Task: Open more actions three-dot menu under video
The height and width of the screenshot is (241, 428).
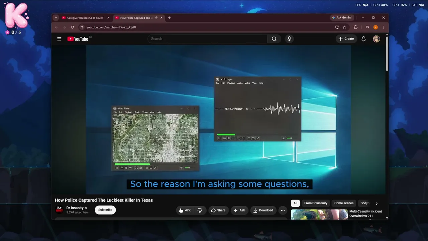Action: click(x=283, y=210)
